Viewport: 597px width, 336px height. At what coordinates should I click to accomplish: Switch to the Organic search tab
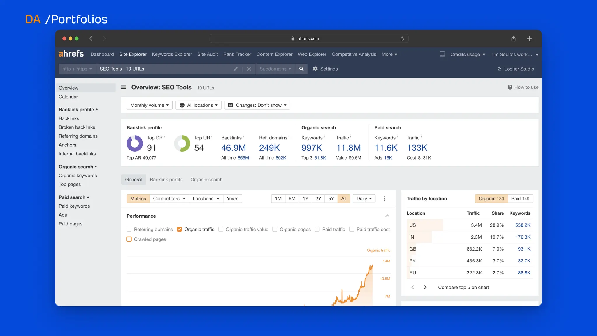[206, 180]
